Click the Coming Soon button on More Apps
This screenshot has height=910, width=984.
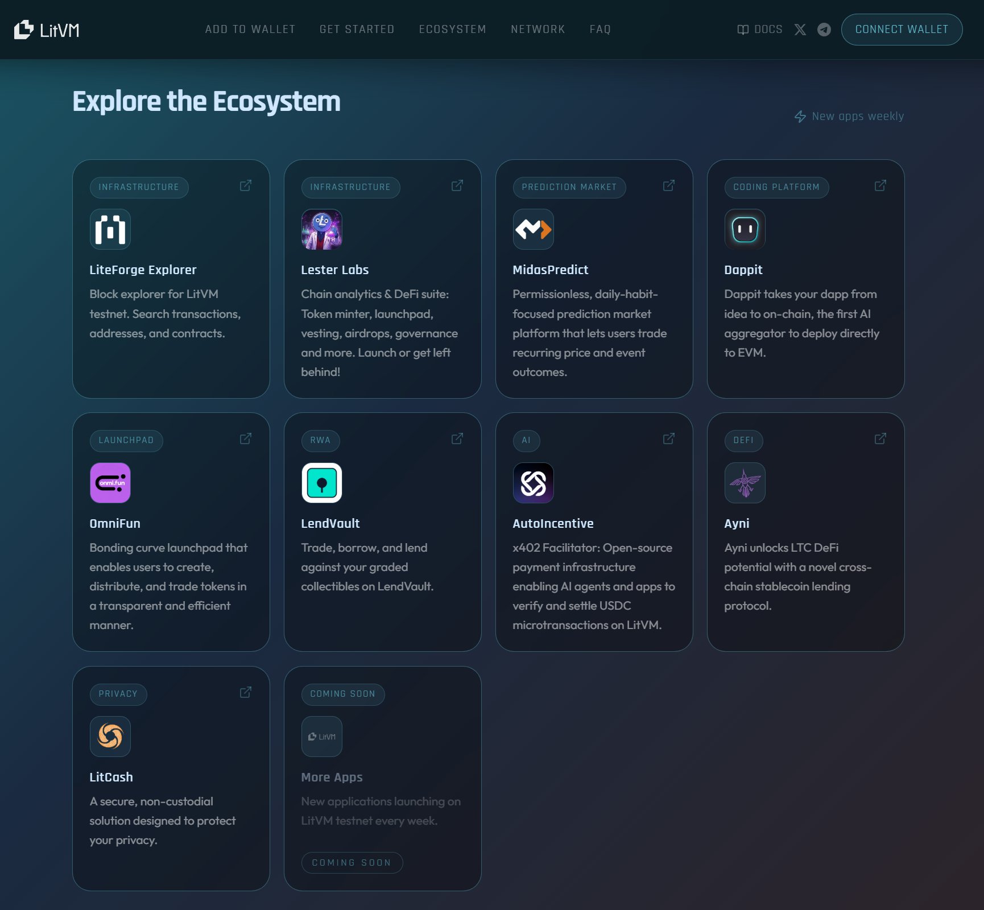[352, 863]
